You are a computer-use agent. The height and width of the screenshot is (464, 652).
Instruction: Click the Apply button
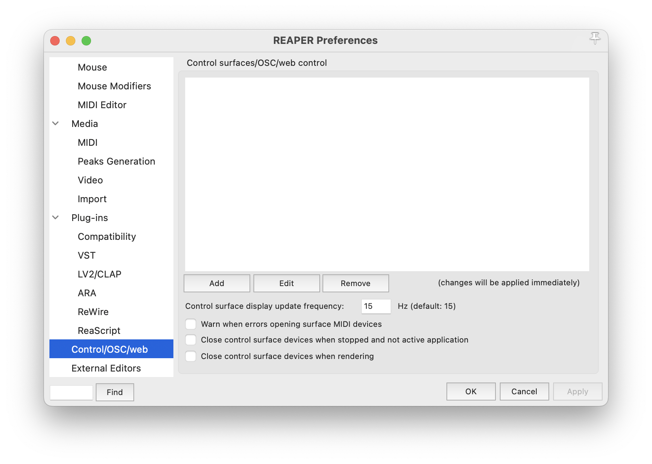pyautogui.click(x=578, y=391)
